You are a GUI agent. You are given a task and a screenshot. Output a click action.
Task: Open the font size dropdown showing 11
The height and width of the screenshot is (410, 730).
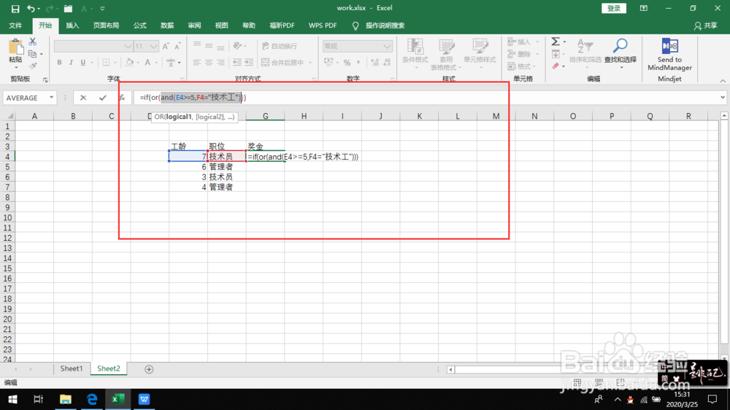point(153,46)
